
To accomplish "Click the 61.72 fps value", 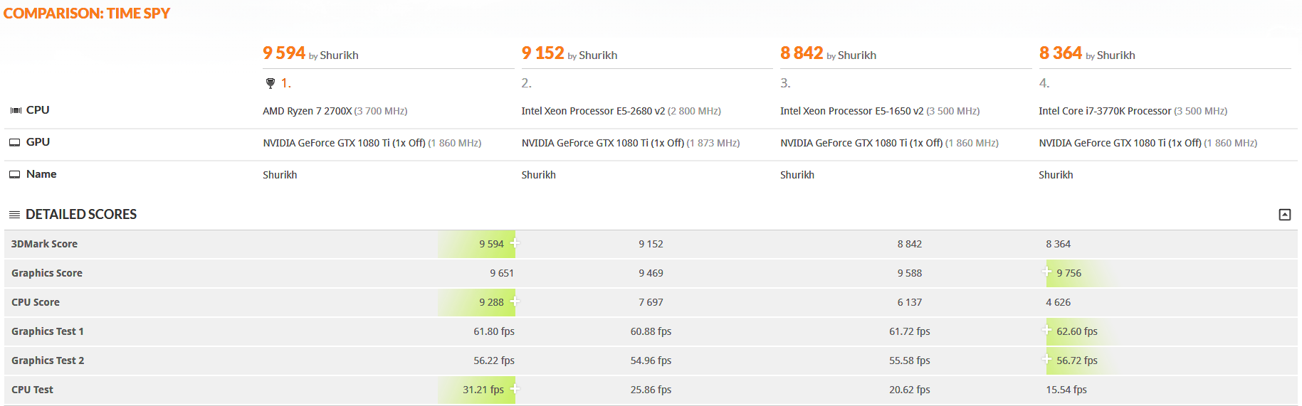I will tap(910, 331).
